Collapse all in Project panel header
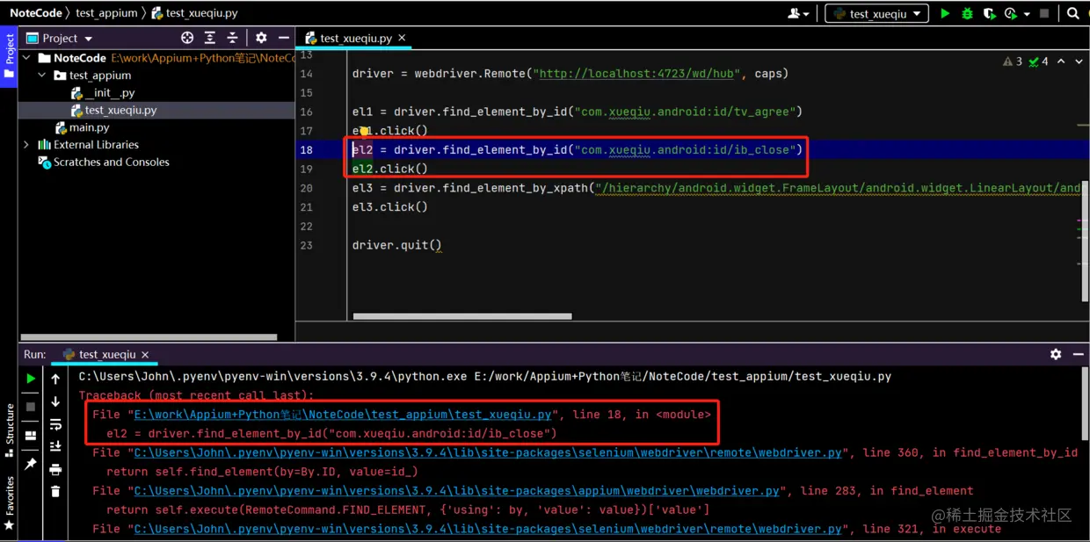 [x=232, y=38]
